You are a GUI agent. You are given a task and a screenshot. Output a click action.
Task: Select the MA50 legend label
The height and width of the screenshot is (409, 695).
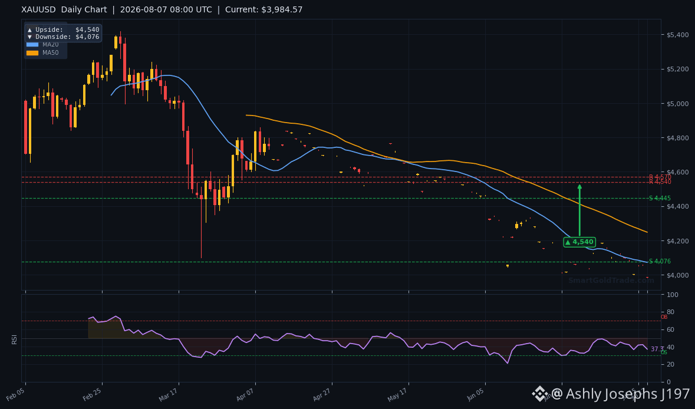pyautogui.click(x=51, y=52)
